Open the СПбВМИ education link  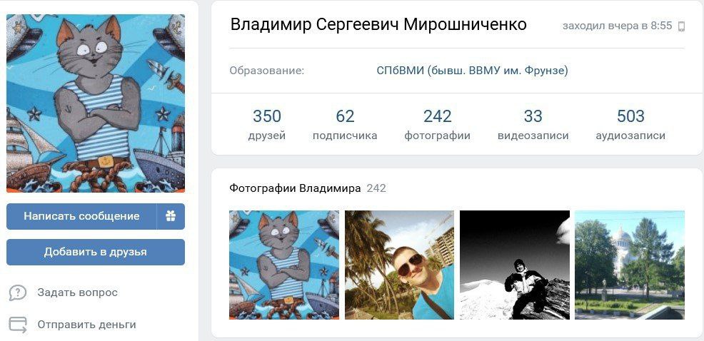473,71
